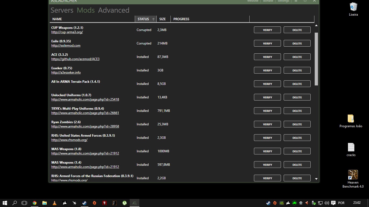Open webcam tray icon

301,203
